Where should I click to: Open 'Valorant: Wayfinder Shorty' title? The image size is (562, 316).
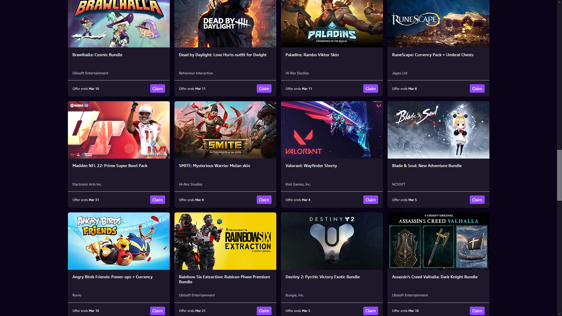[x=311, y=166]
